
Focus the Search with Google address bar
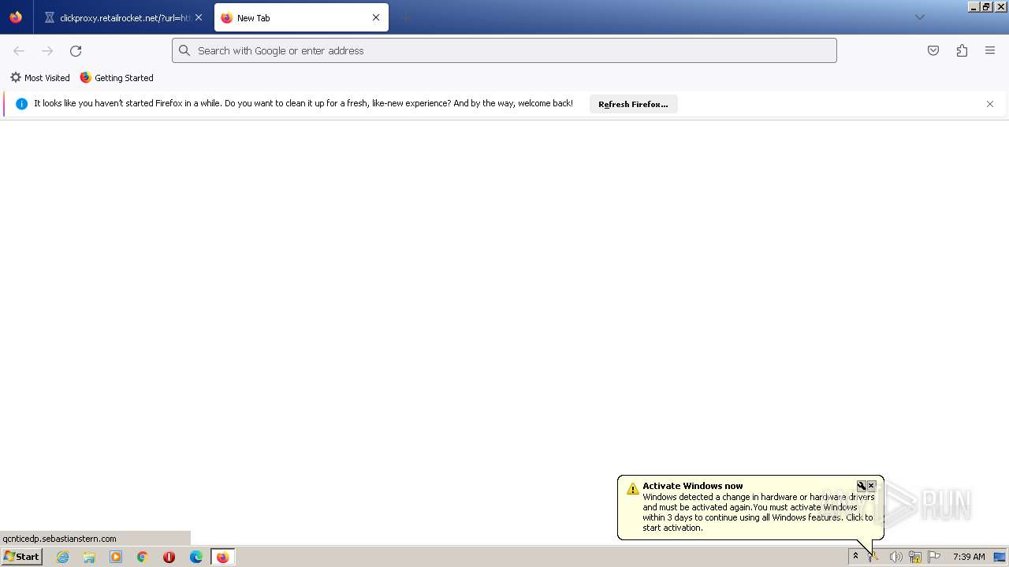click(x=504, y=50)
